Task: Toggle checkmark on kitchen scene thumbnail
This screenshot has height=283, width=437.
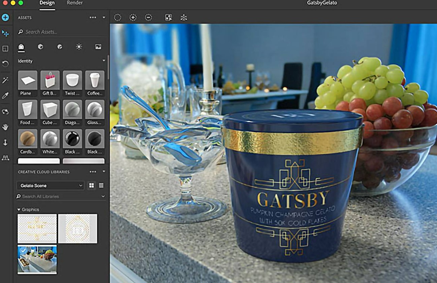Action: coord(22,250)
